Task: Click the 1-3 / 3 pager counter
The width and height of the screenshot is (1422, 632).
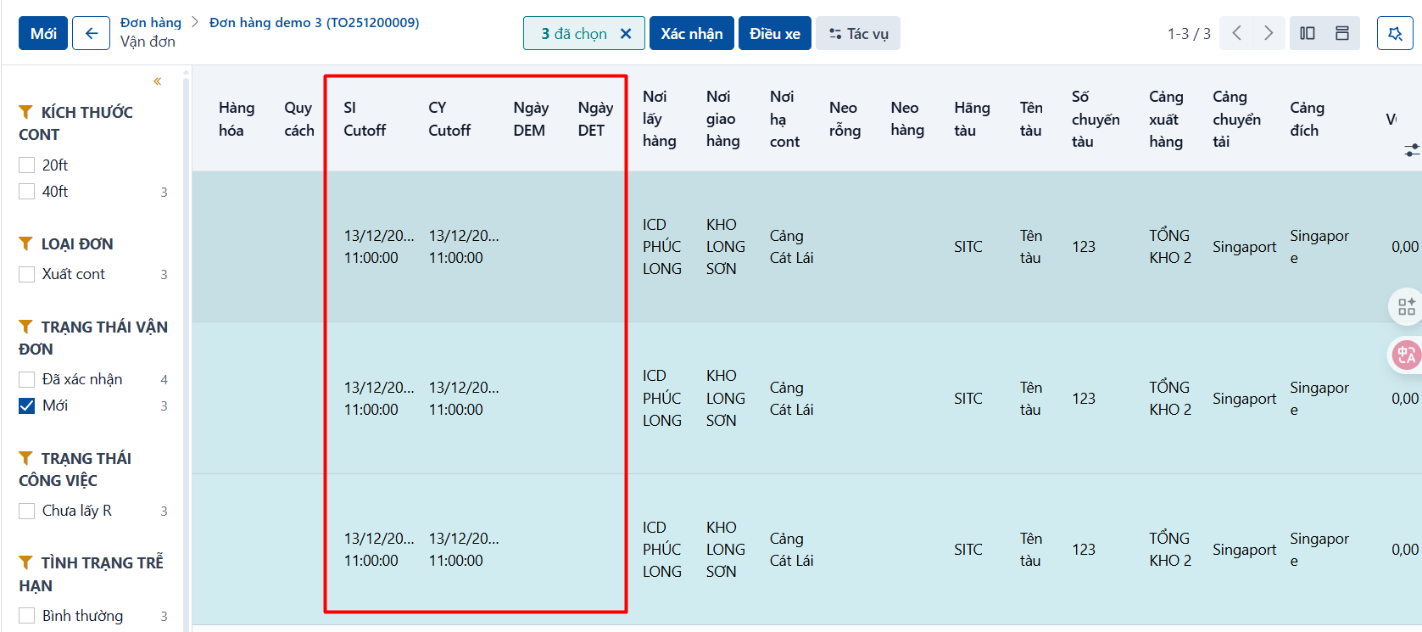Action: pos(1189,34)
